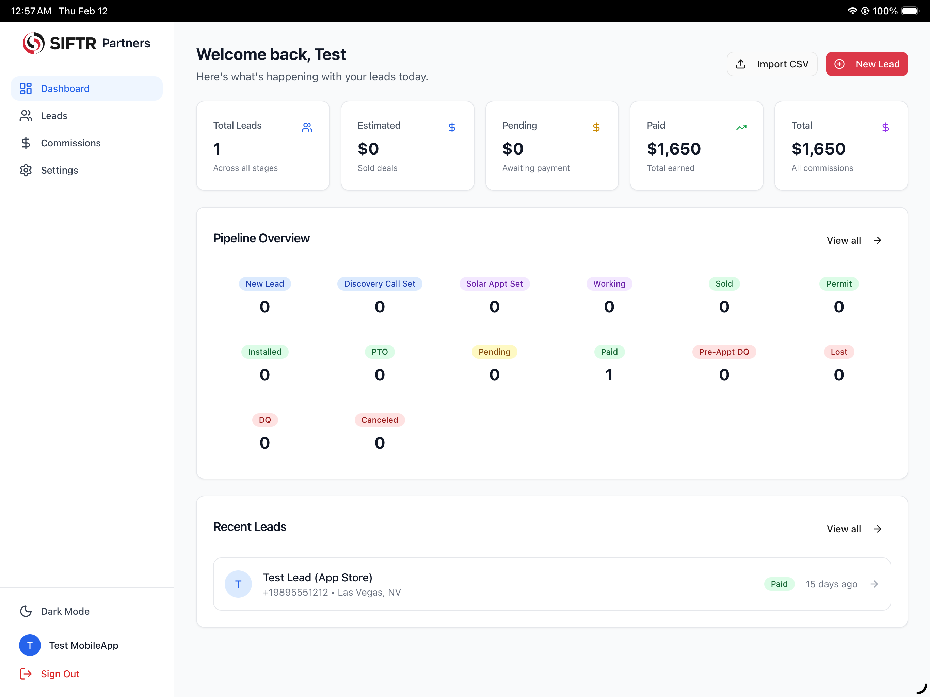Click the plus circle icon on New Lead
Screen dimensions: 930x697
(x=839, y=64)
